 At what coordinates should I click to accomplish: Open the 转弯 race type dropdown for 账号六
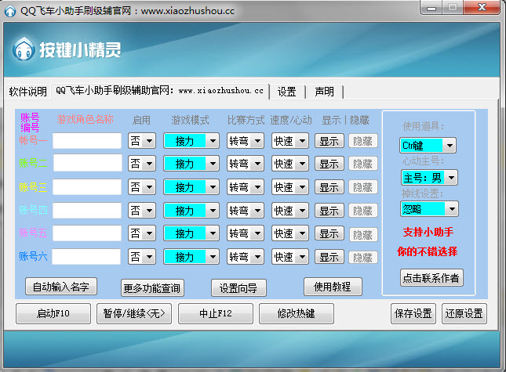click(x=246, y=257)
